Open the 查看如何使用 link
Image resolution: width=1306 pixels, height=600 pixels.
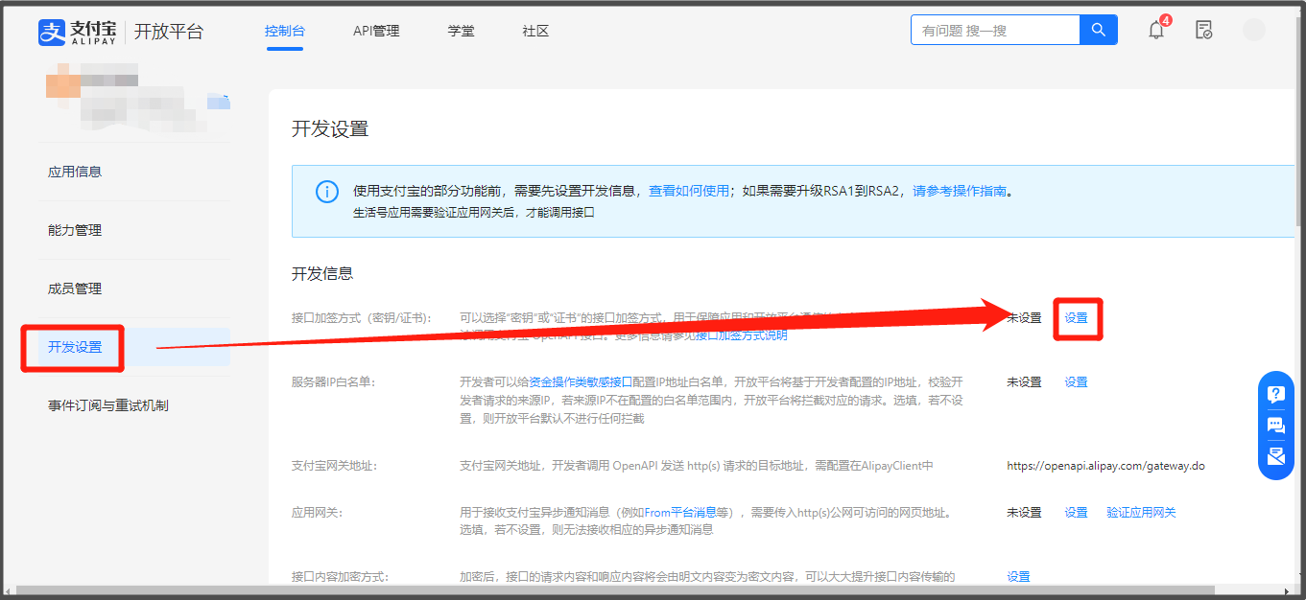[x=689, y=191]
